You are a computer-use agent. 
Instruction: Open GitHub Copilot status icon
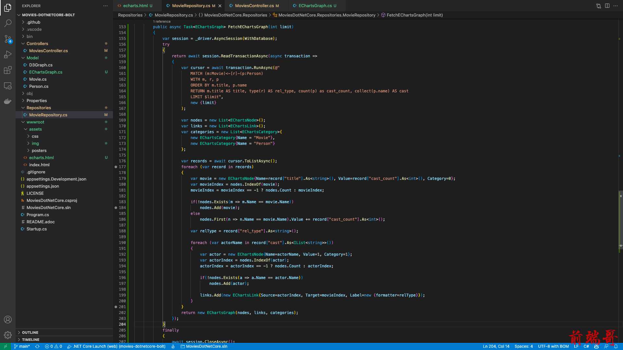pyautogui.click(x=596, y=346)
